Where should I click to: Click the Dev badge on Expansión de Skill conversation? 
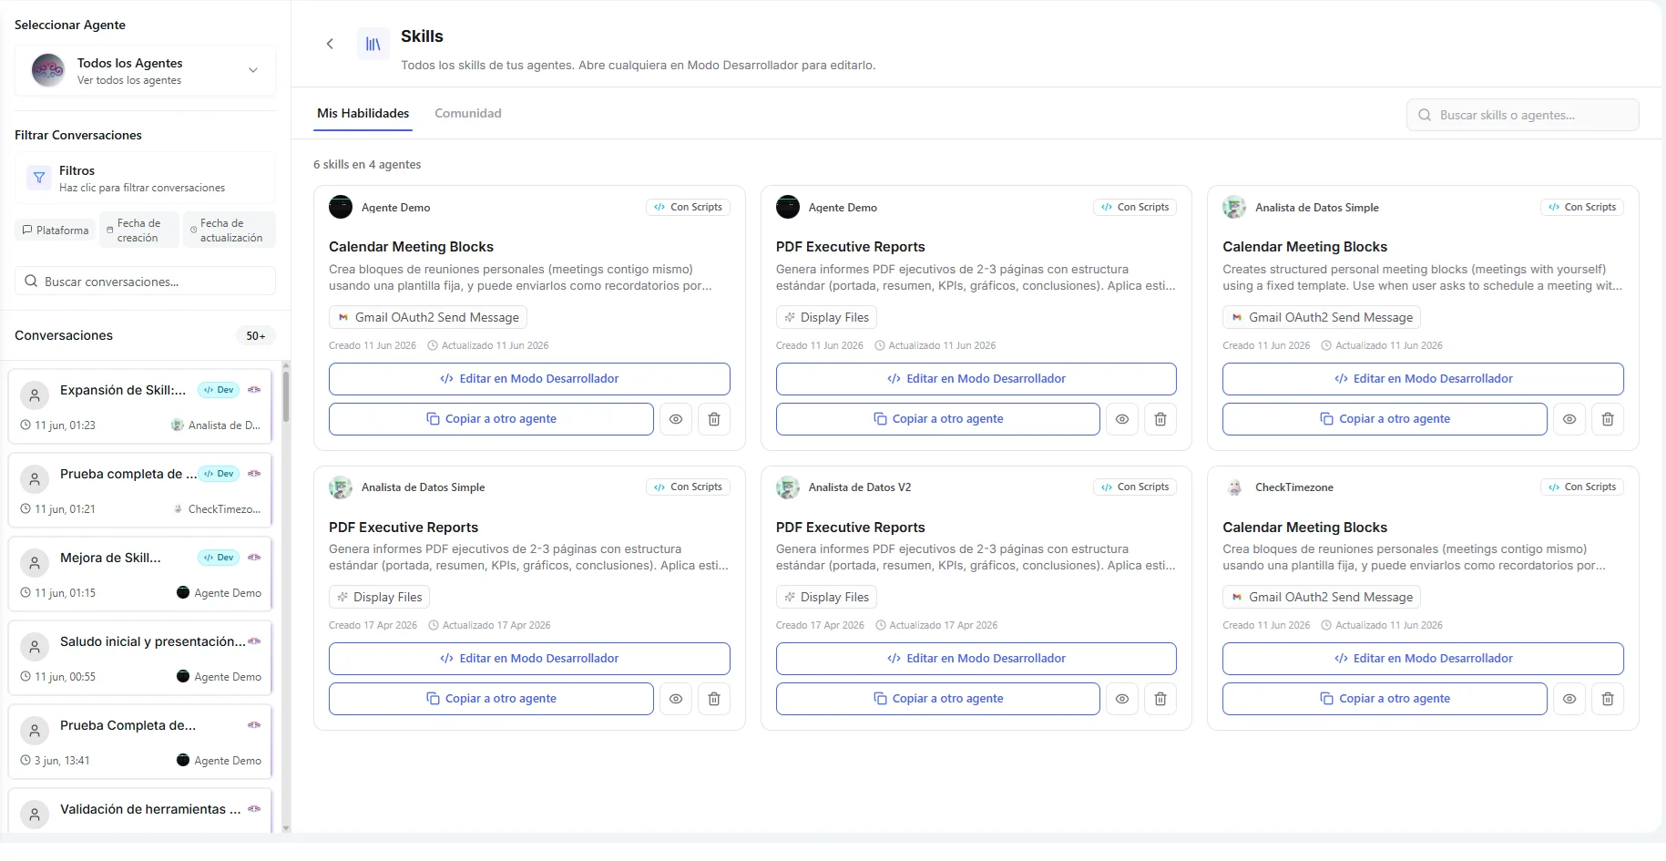(219, 390)
